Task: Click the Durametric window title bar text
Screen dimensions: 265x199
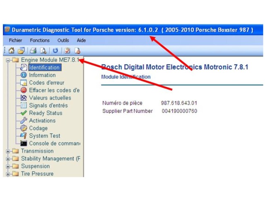Action: (132, 30)
